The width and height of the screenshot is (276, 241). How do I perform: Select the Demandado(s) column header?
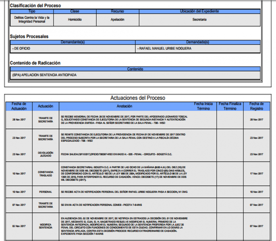199,42
